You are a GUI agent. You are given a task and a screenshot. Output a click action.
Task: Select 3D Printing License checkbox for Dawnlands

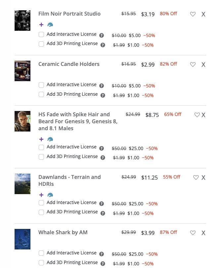click(41, 212)
